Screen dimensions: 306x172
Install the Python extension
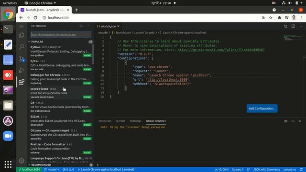(x=87, y=55)
